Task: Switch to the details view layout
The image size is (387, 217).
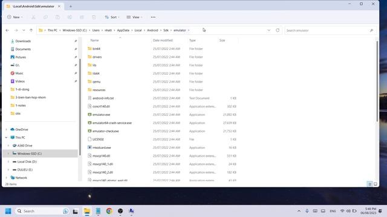Action: pyautogui.click(x=369, y=184)
